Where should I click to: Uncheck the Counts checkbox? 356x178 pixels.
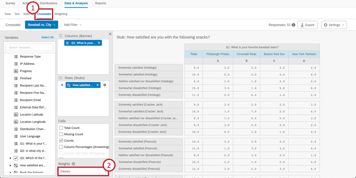[62, 141]
